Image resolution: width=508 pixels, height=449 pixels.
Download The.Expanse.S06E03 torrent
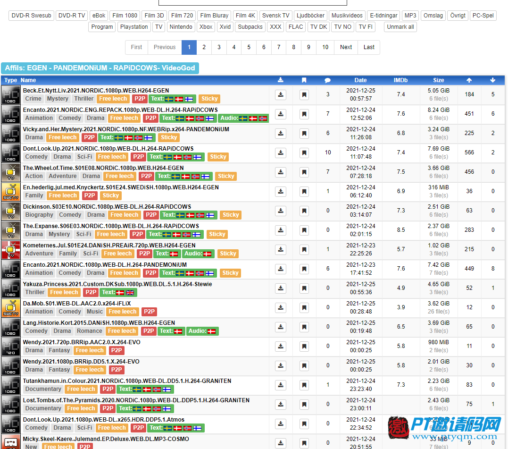coord(281,230)
